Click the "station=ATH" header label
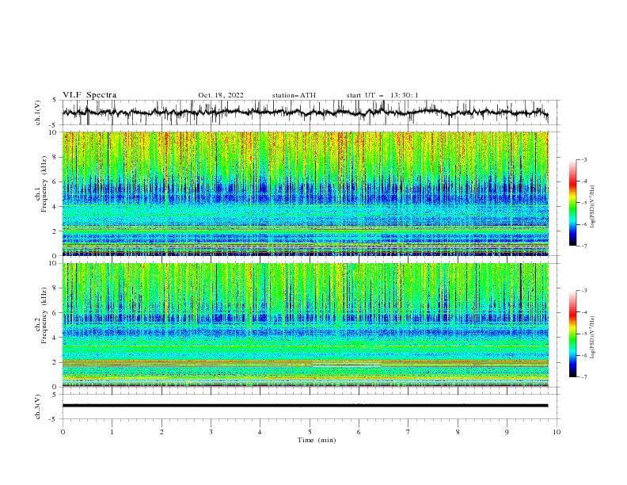Viewport: 627px width, 485px height. (294, 95)
